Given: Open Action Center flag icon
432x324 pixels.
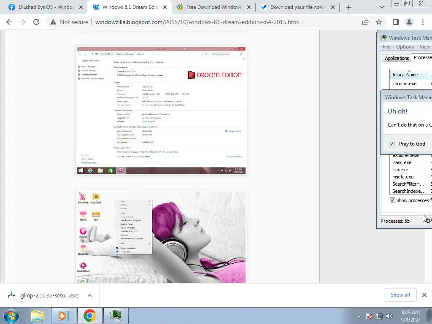Looking at the screenshot, I should pos(369,316).
